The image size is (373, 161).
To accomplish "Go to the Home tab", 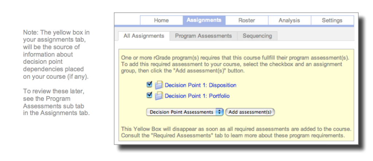I will pyautogui.click(x=161, y=20).
